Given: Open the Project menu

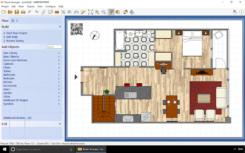Looking at the screenshot, I should [x=5, y=6].
